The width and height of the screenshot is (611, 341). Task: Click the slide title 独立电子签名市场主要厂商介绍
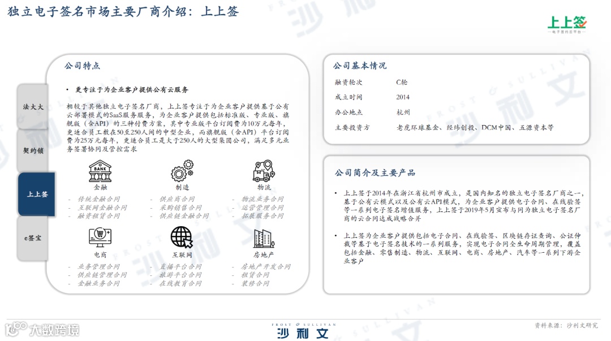click(123, 11)
